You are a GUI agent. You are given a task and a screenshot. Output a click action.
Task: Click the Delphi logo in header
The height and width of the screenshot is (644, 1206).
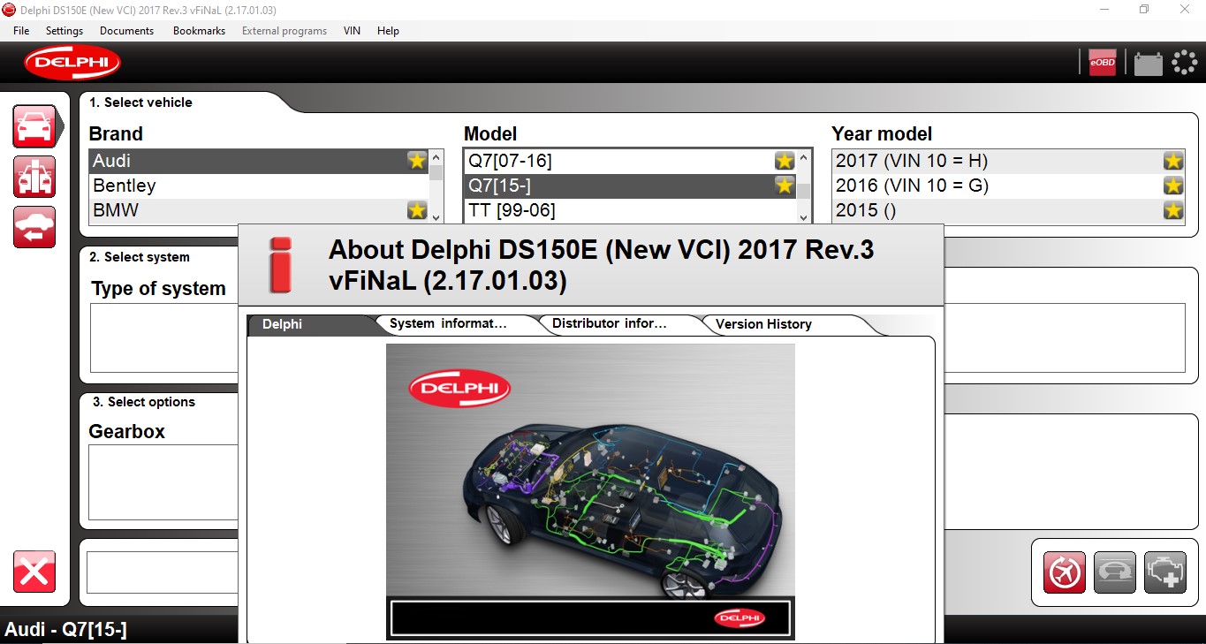(72, 63)
